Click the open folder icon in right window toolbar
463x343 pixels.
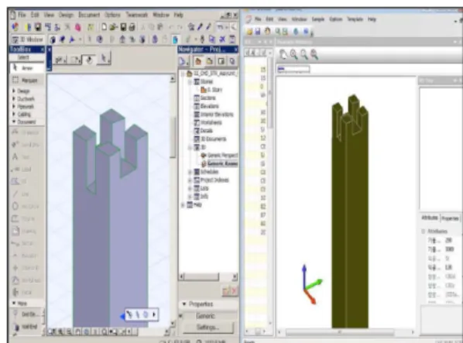pyautogui.click(x=249, y=31)
